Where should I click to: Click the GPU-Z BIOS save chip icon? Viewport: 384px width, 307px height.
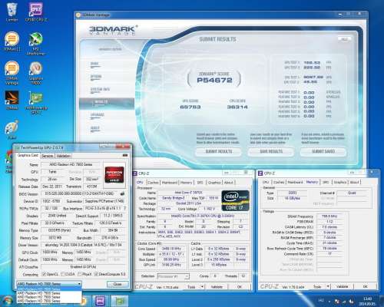coord(123,193)
